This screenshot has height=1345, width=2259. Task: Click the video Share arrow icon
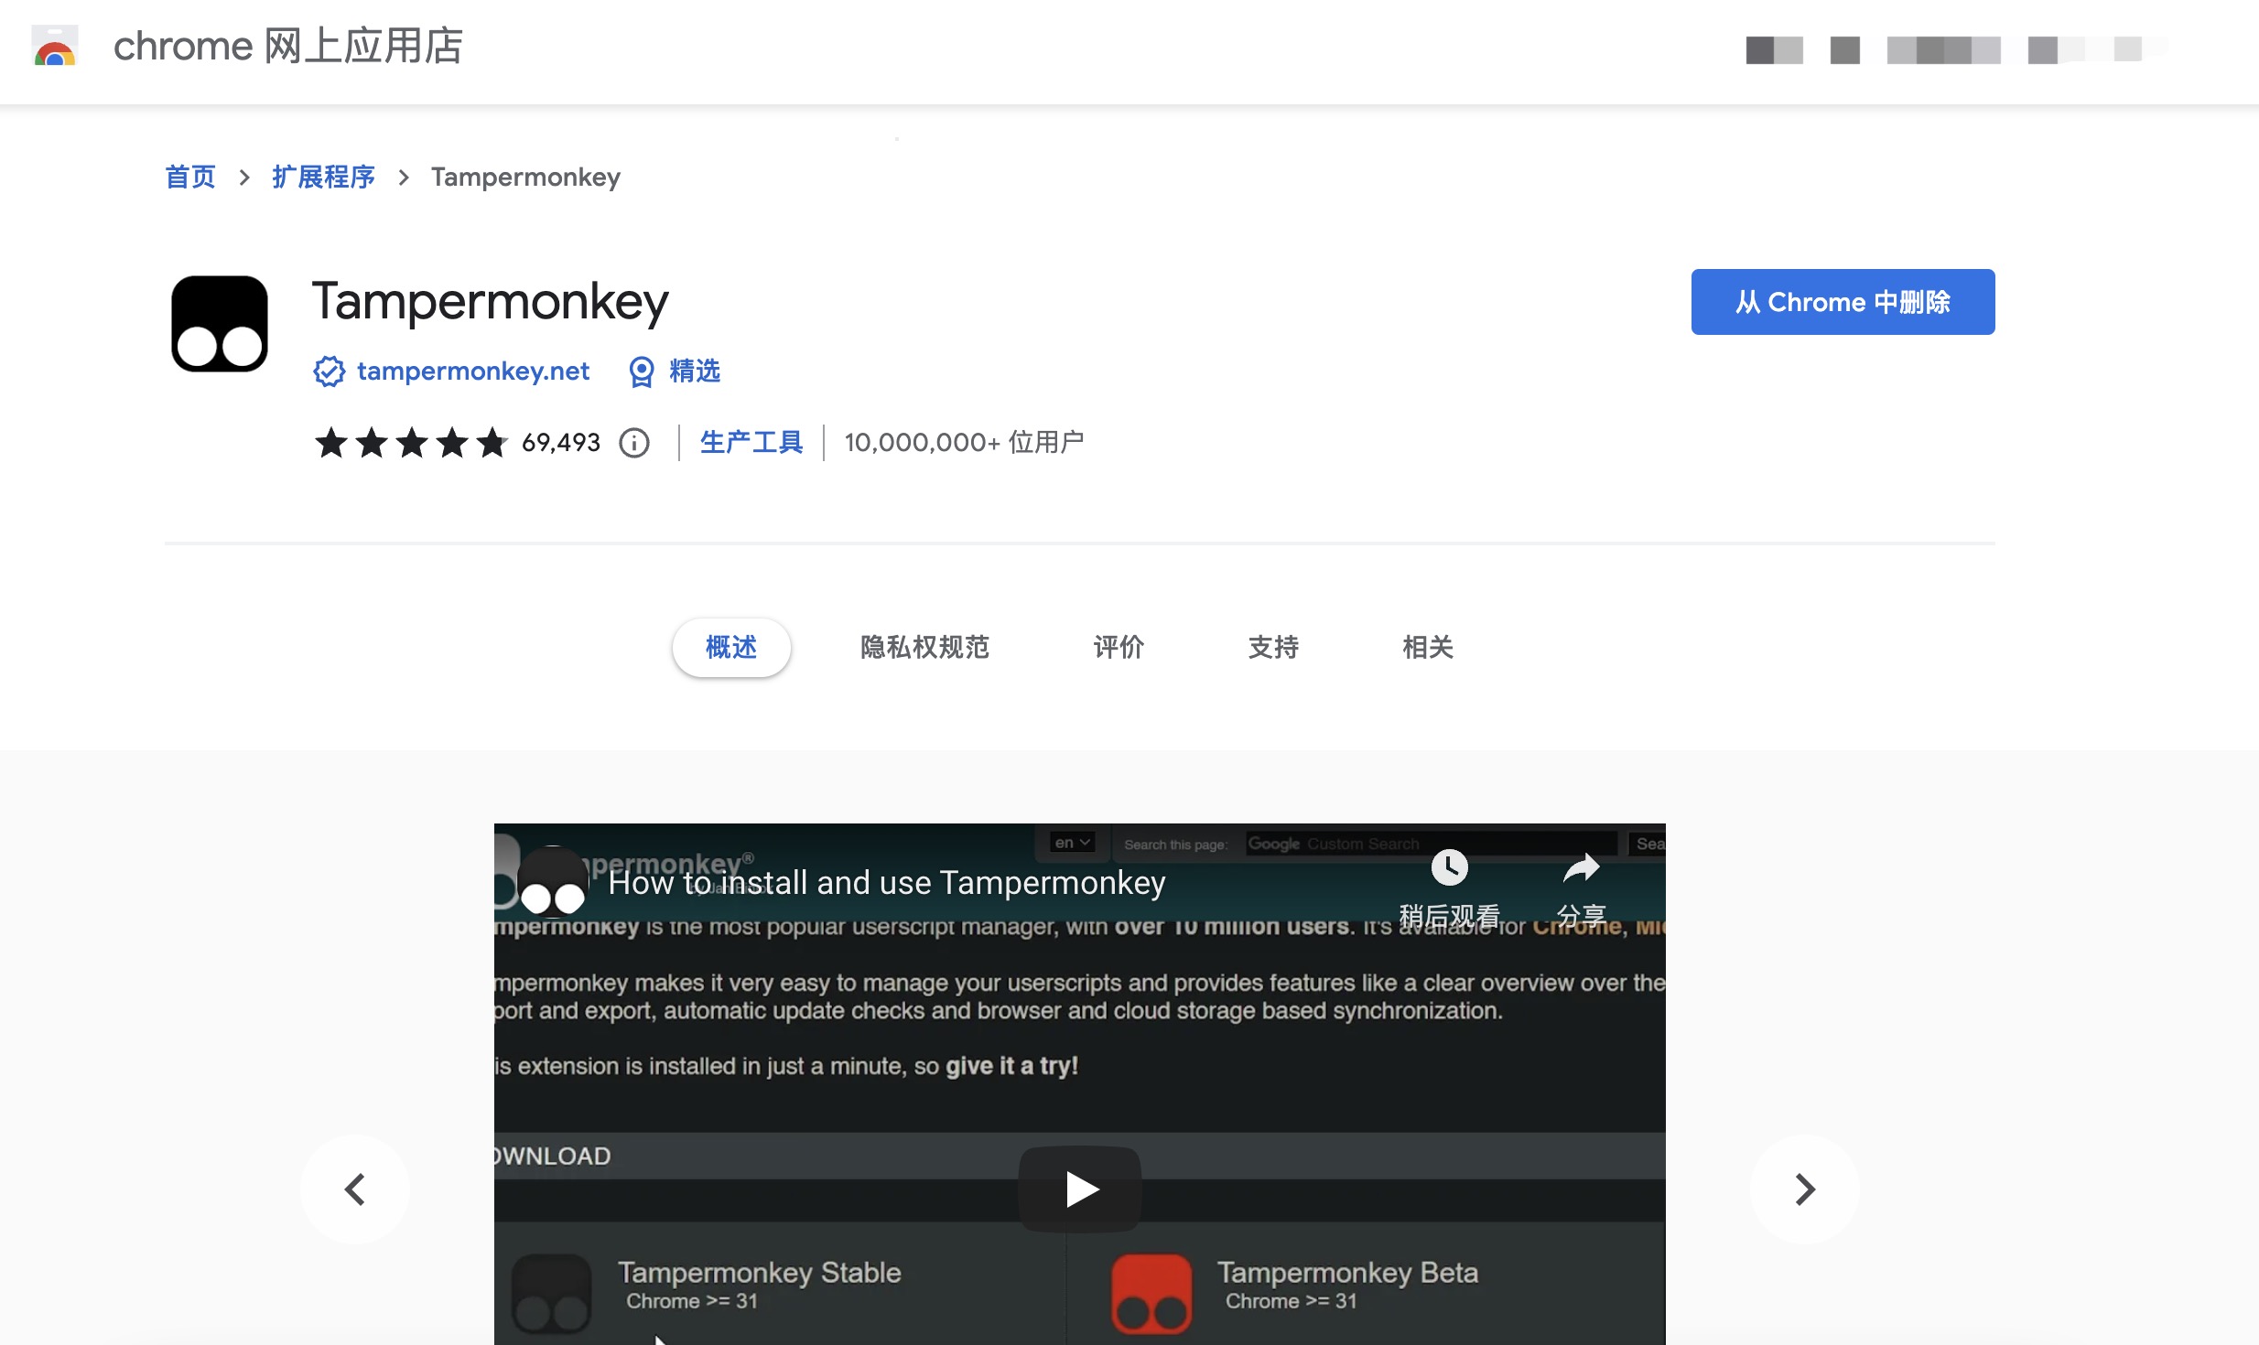[x=1581, y=867]
